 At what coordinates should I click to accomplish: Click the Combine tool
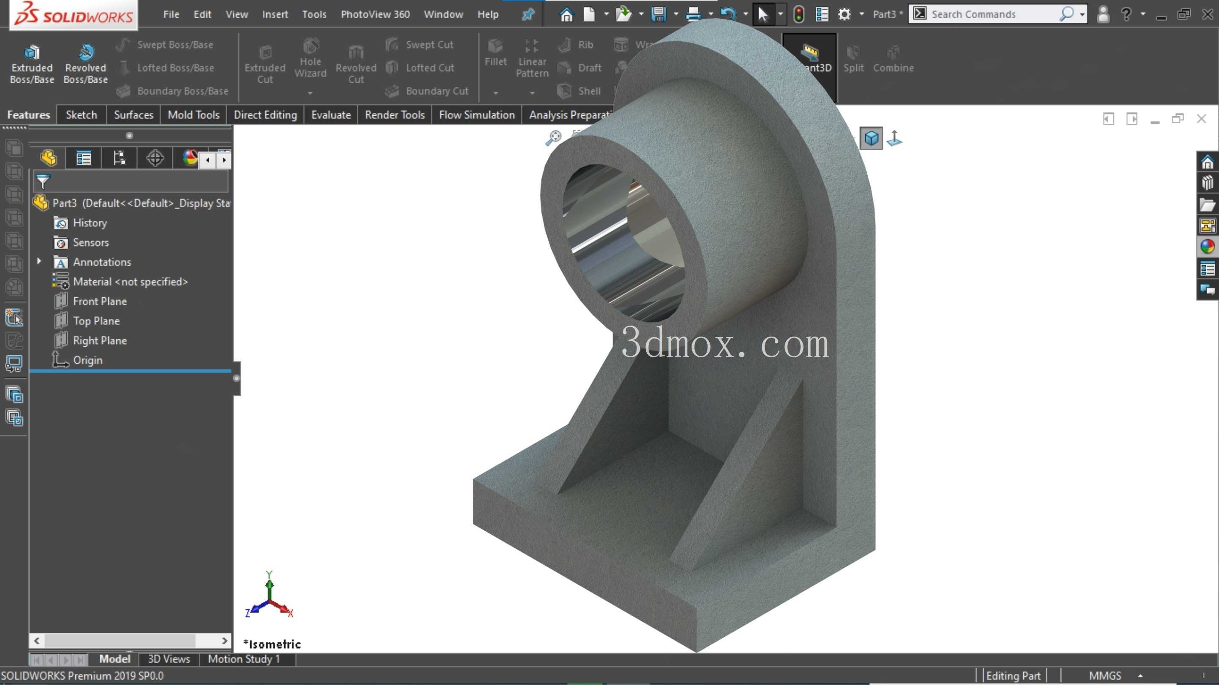tap(894, 59)
